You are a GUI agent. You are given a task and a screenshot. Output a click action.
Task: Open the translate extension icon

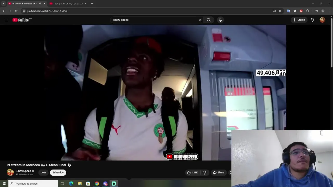289,11
